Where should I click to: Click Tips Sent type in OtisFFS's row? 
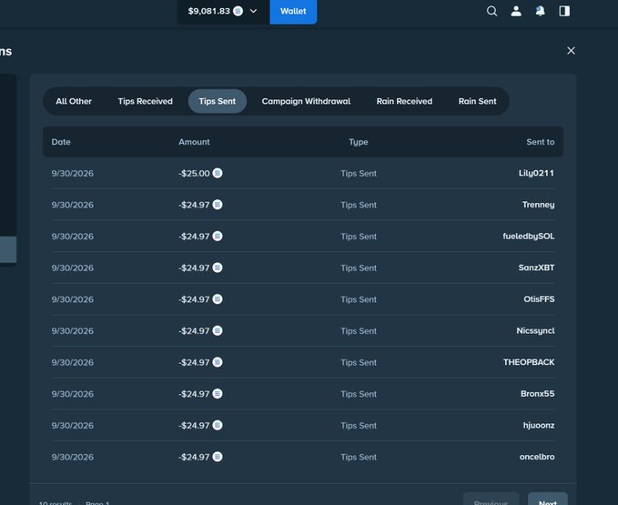(359, 299)
